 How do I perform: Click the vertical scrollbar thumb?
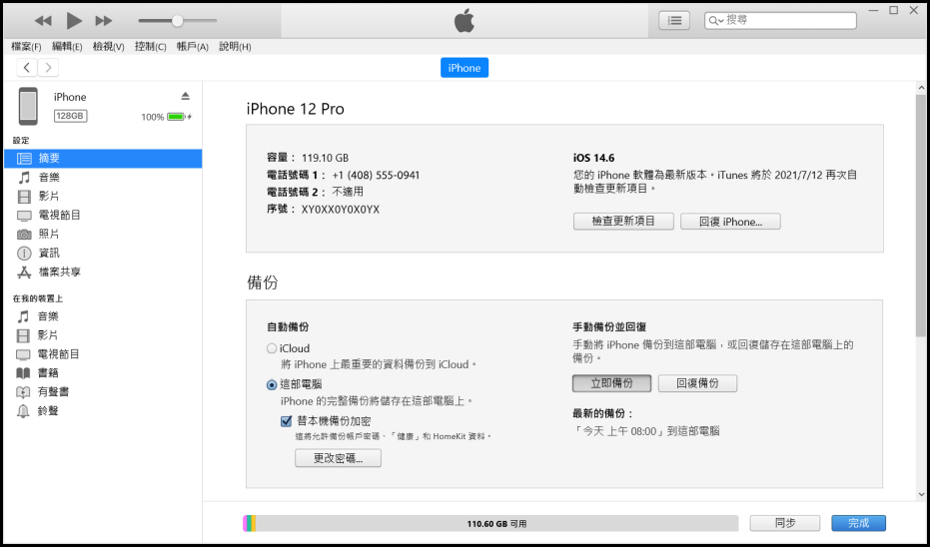[921, 215]
